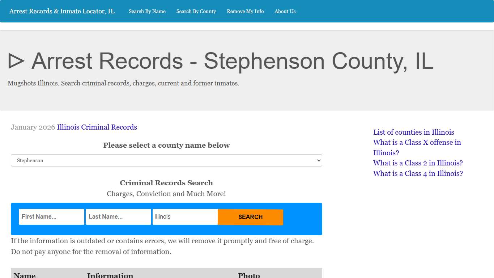
Task: View the List of counties in Illinois
Action: click(x=413, y=132)
